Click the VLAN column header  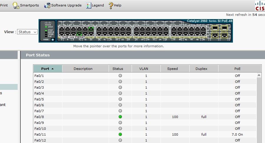(143, 69)
